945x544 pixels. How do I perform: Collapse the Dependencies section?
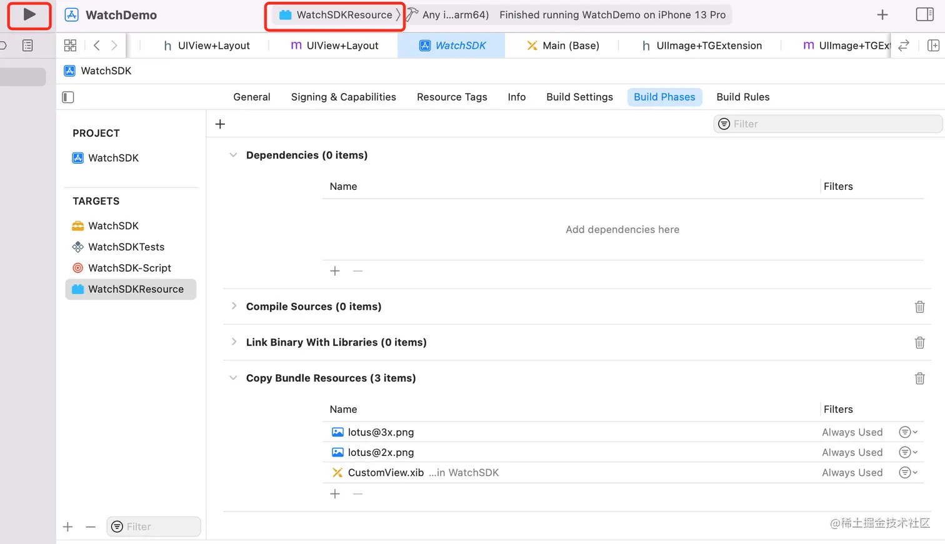coord(233,155)
